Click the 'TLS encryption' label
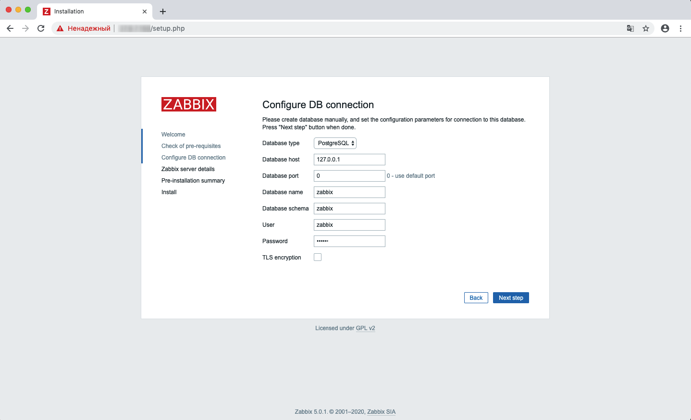The height and width of the screenshot is (420, 691). [282, 258]
